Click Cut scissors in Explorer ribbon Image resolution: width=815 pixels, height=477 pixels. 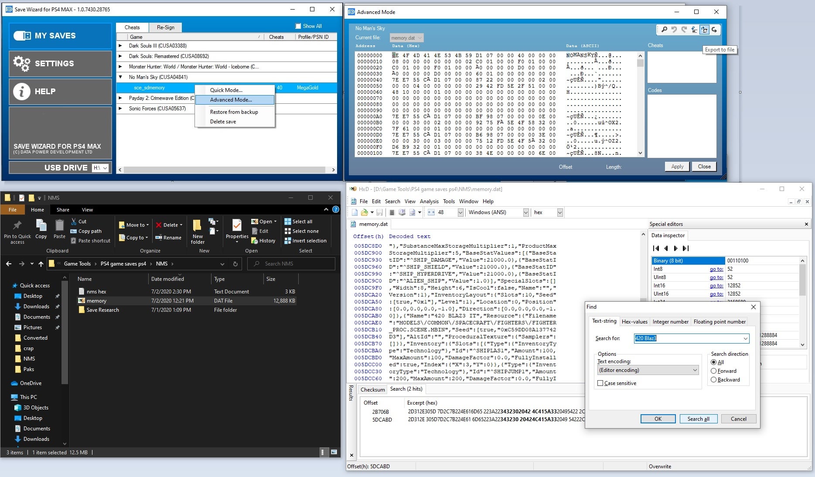coord(78,221)
